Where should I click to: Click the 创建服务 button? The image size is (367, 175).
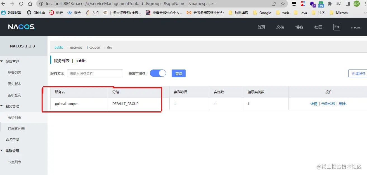358,73
